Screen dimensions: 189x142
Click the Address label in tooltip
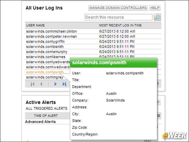[x=80, y=107]
